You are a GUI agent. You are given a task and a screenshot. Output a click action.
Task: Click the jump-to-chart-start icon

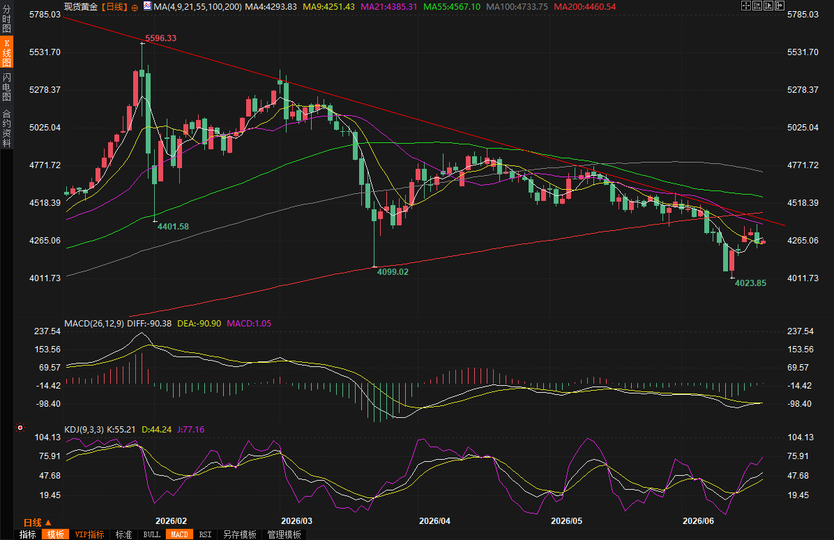[757, 6]
